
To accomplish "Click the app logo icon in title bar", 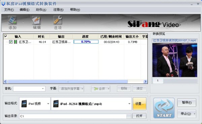I will tap(3, 4).
